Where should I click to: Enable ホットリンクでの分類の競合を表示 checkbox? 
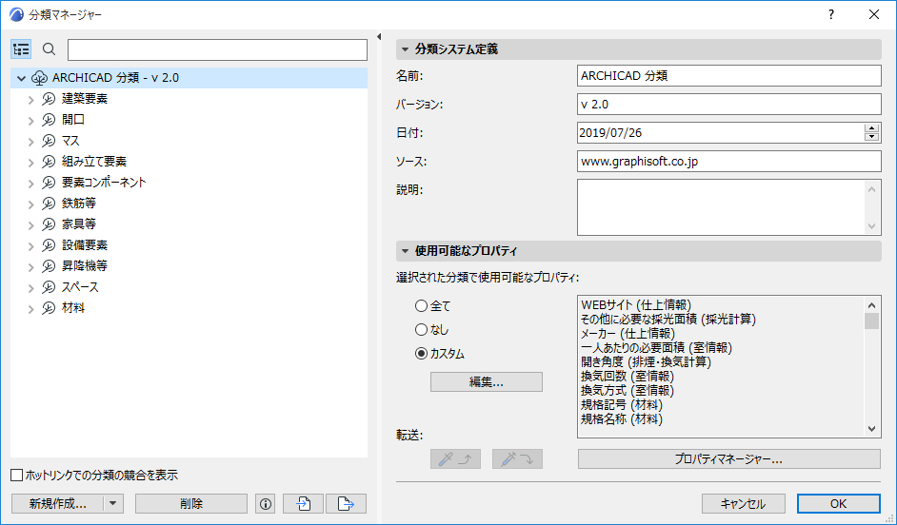[17, 475]
